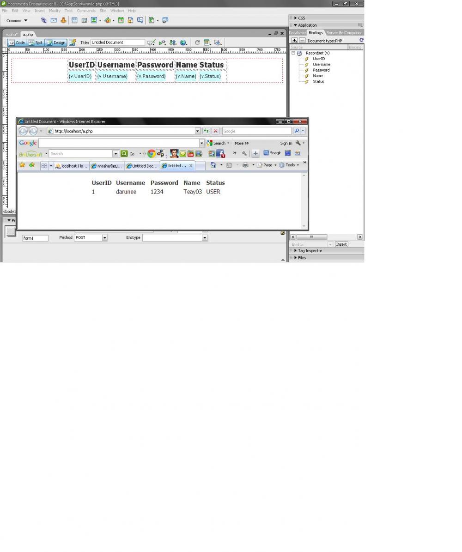This screenshot has width=462, height=552.
Task: Click the minus (remove binding) button
Action: point(302,41)
